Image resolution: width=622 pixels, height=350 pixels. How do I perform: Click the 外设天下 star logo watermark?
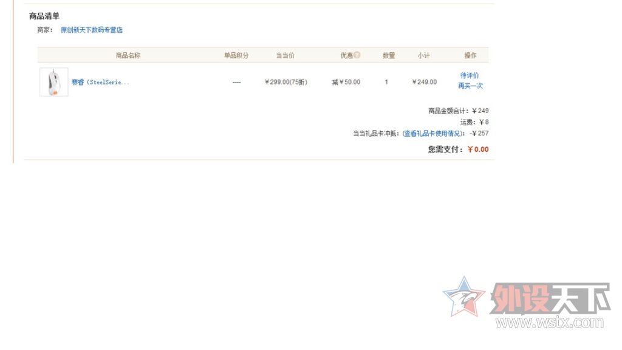[463, 297]
